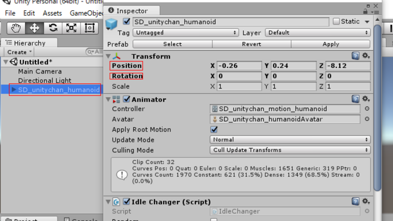Click the Idle Changer script icon

(x=116, y=202)
